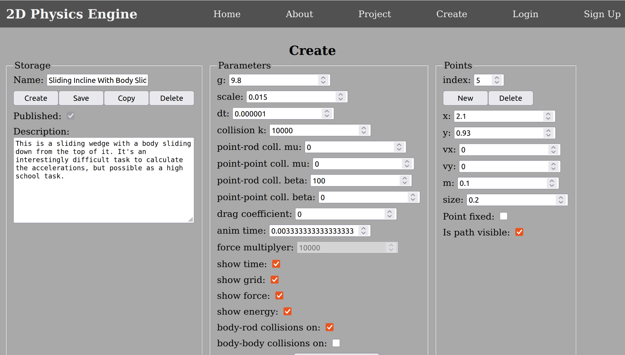This screenshot has height=355, width=625.
Task: Increment the x coordinate stepper in Points
Action: click(x=548, y=114)
